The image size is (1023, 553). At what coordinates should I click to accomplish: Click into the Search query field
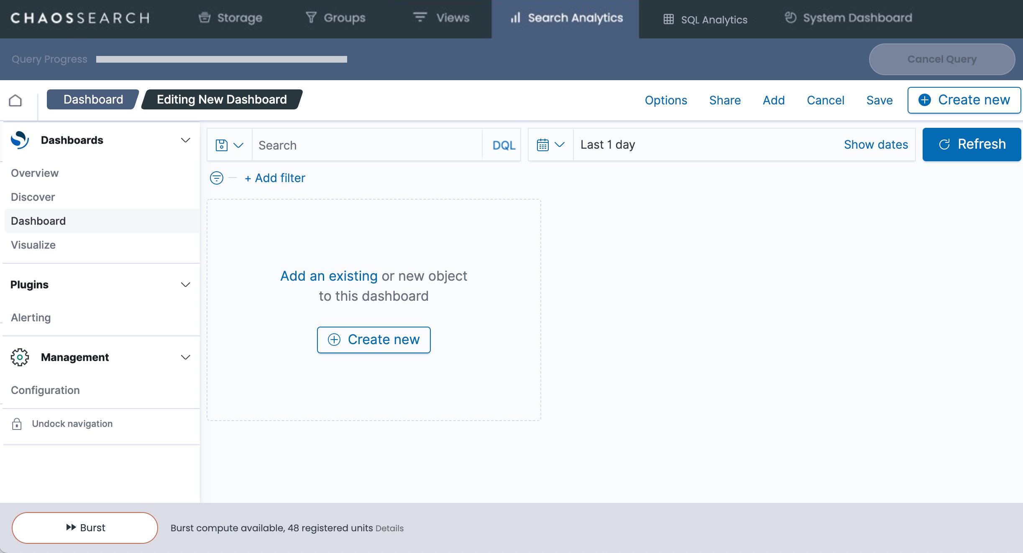pyautogui.click(x=367, y=145)
